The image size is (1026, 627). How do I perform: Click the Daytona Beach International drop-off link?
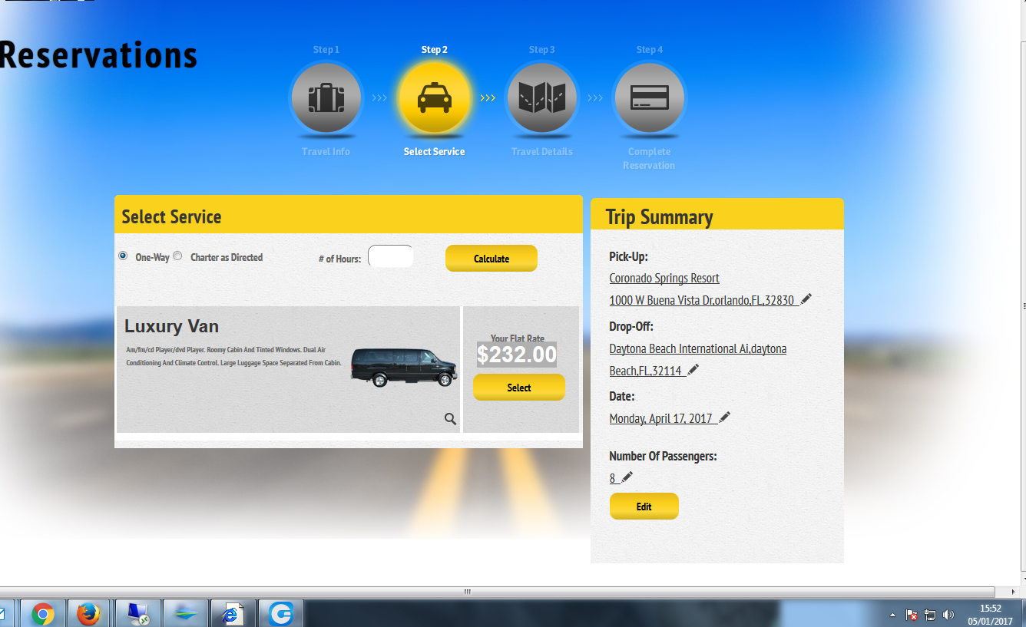click(698, 359)
